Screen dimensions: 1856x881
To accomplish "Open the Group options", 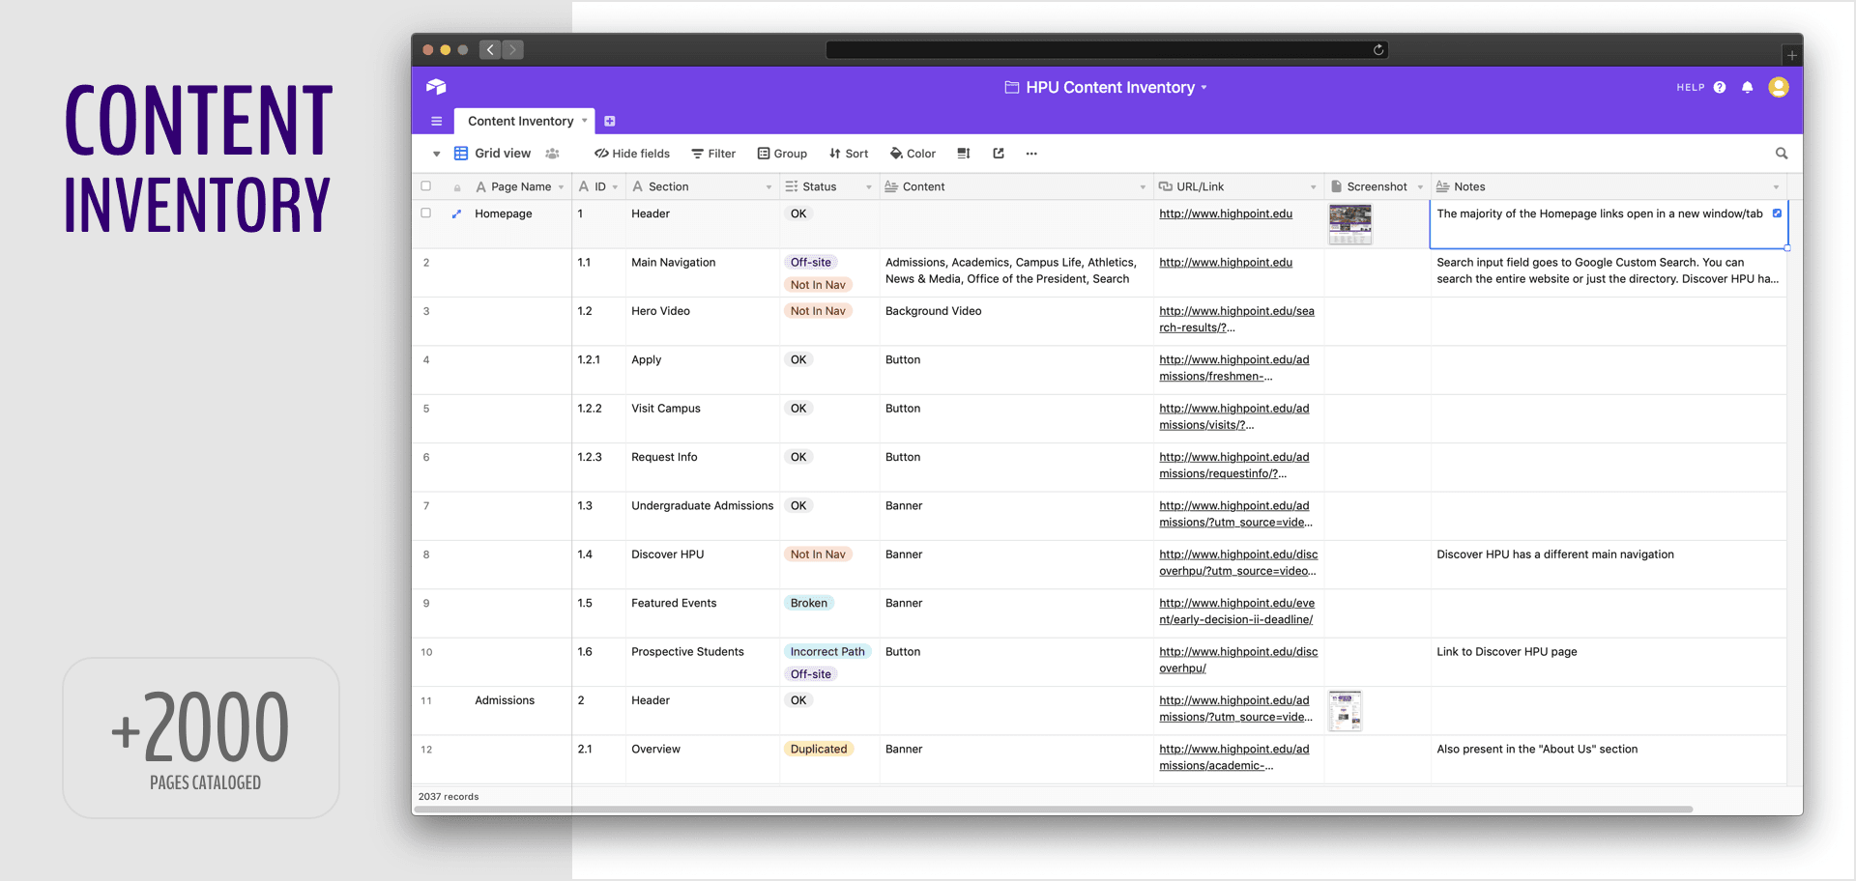I will point(782,154).
